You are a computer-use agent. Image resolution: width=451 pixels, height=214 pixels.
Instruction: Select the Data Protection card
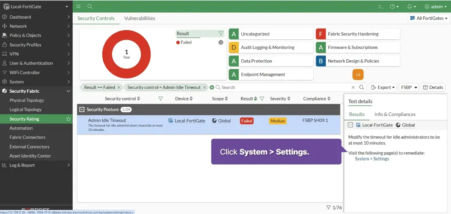click(271, 61)
